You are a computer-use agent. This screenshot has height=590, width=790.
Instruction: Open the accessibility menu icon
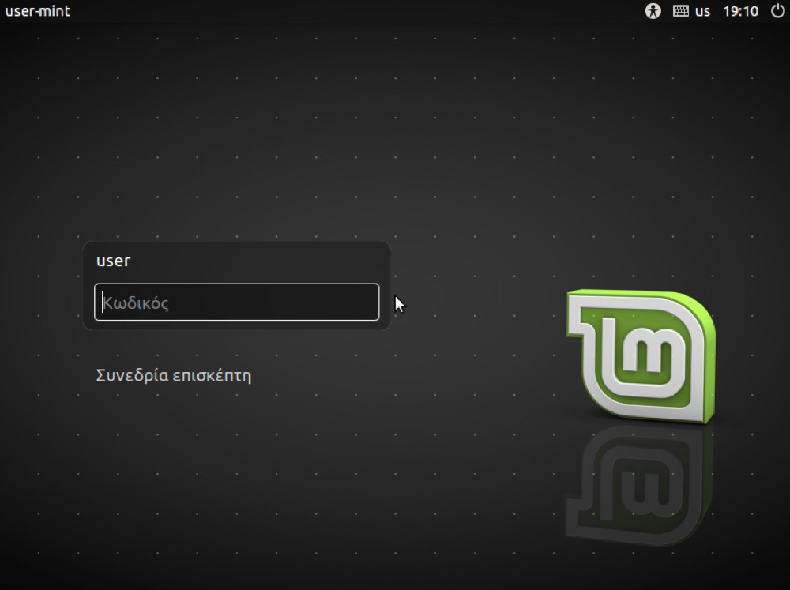(x=653, y=10)
